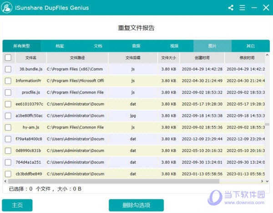
Task: Tick the cb3bddfbe849 row checkbox
Action: click(8, 174)
